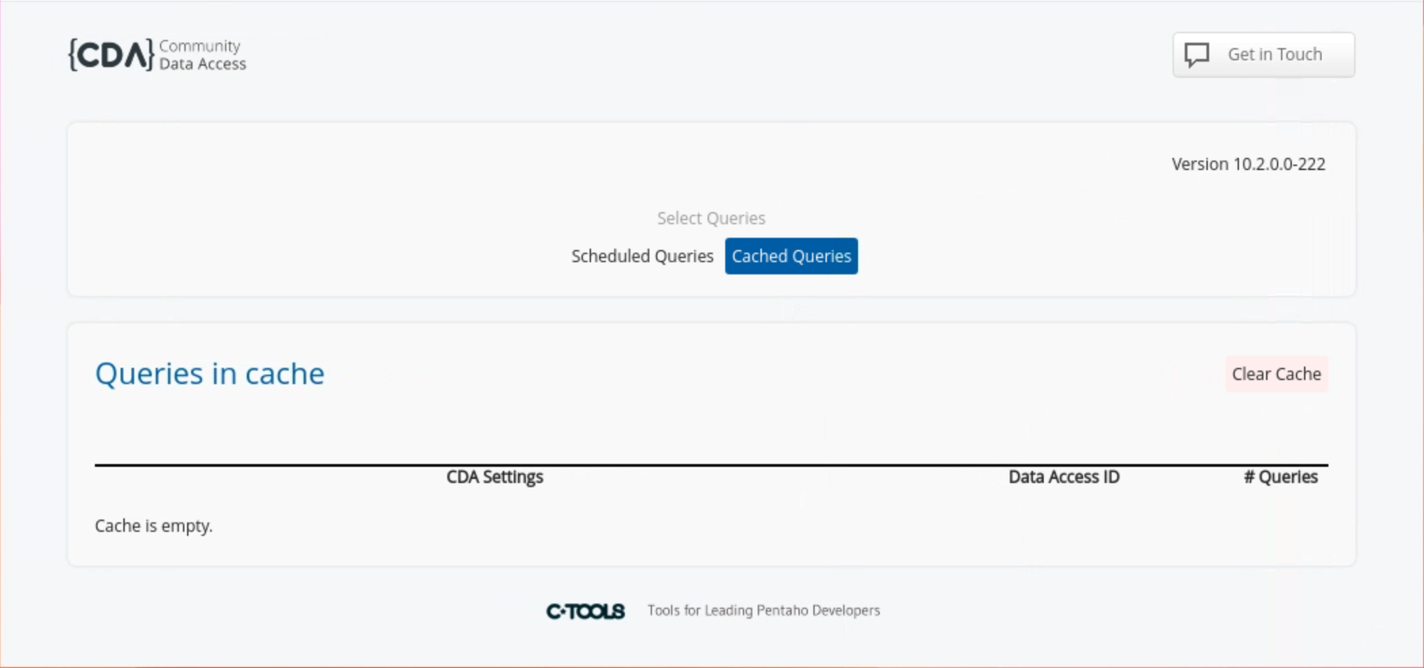Click the C-Tools footer logo
The width and height of the screenshot is (1424, 668).
(x=586, y=611)
